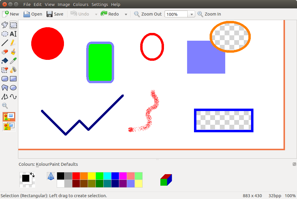Pick the Curve drawing tool

(13, 97)
